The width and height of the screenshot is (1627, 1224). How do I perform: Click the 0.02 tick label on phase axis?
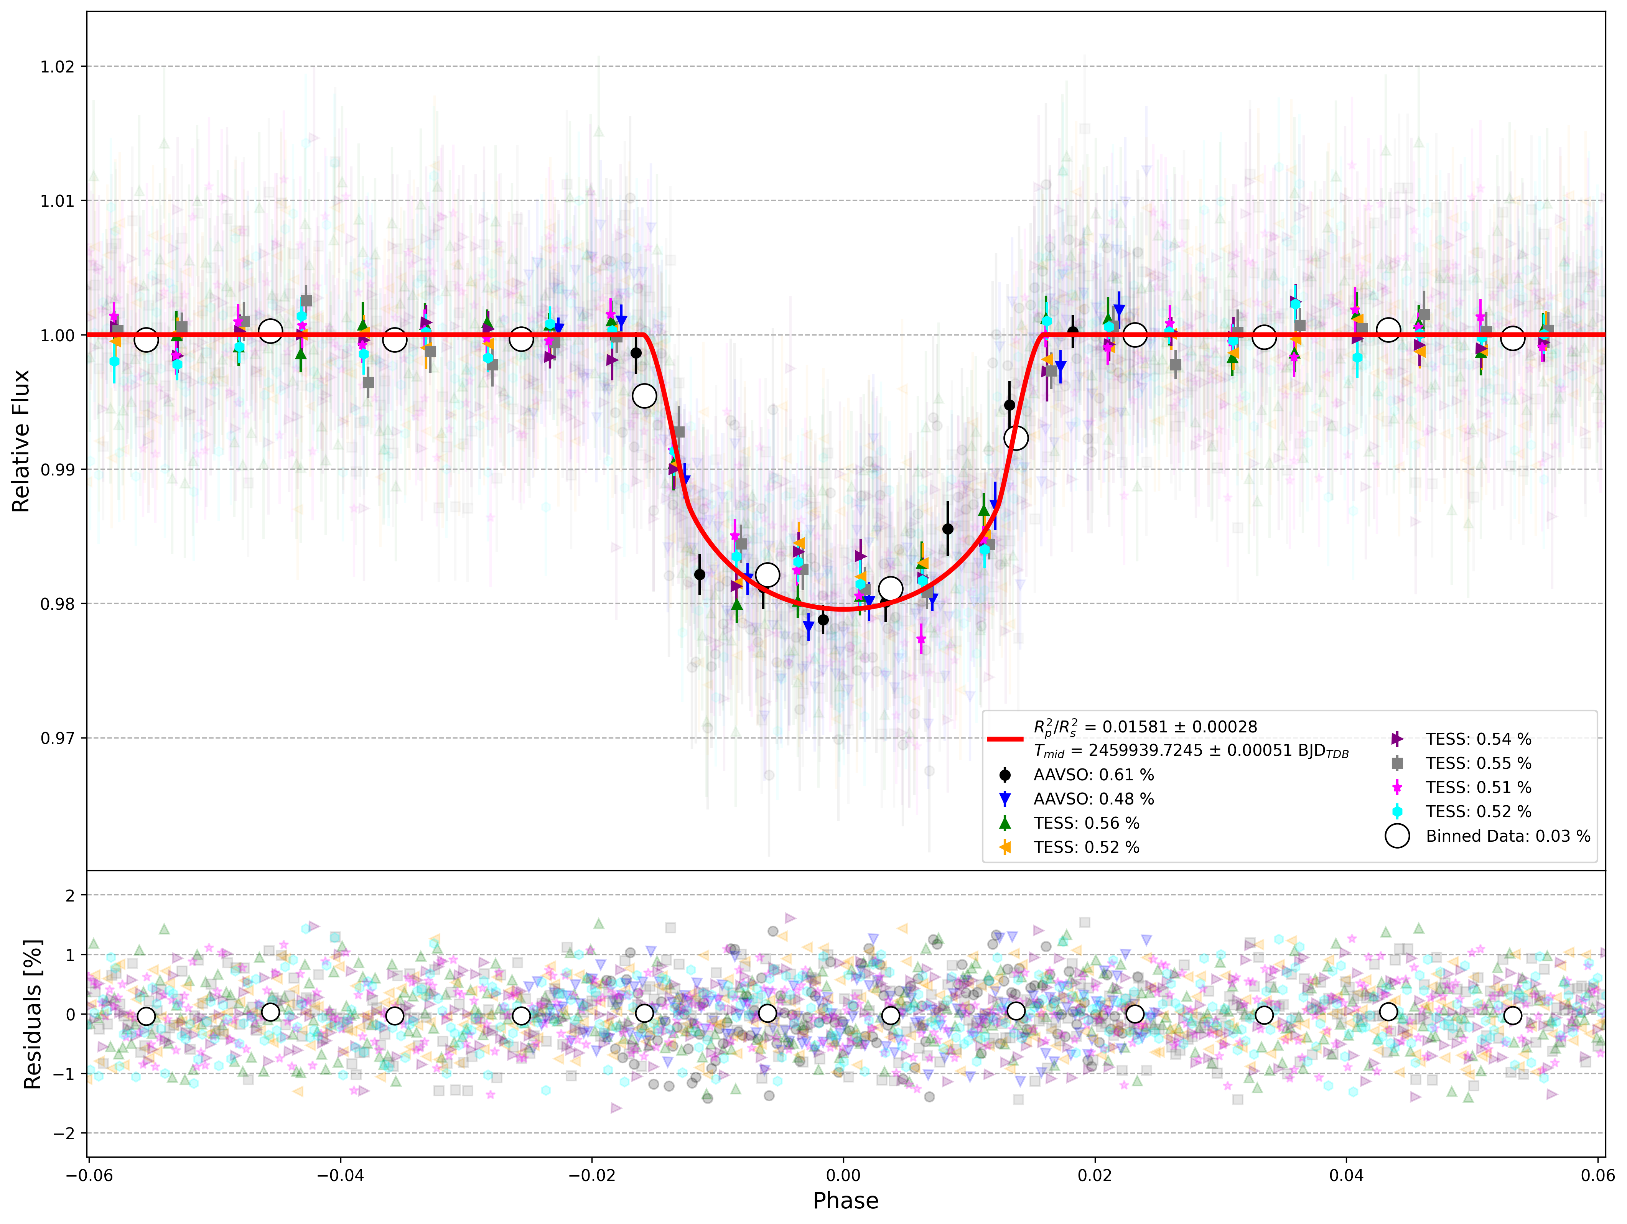(x=1095, y=1175)
